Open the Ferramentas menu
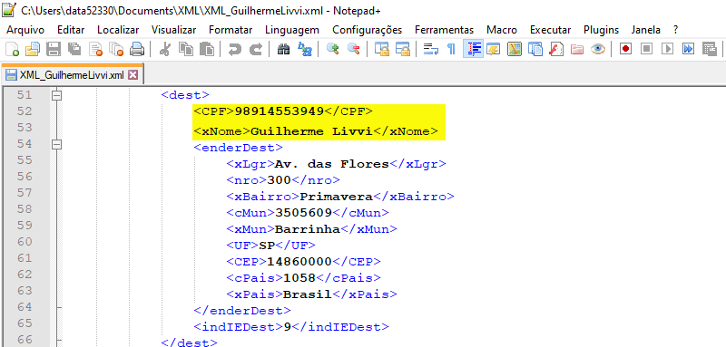This screenshot has height=347, width=726. [x=444, y=30]
